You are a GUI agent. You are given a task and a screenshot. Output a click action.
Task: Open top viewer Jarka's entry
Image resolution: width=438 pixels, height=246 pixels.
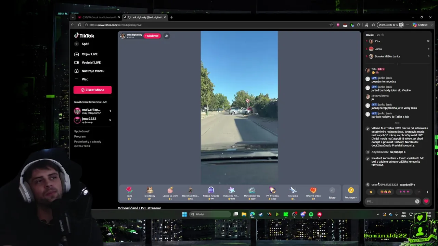(x=398, y=49)
